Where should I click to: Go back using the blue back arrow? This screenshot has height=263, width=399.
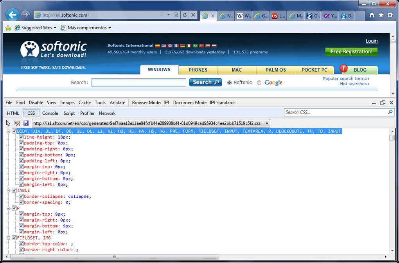pyautogui.click(x=12, y=15)
